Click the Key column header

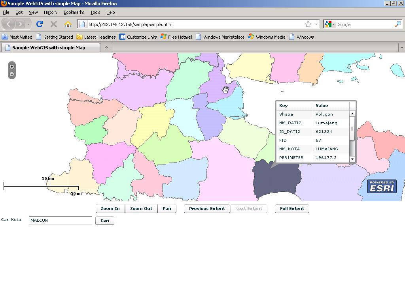pyautogui.click(x=295, y=105)
